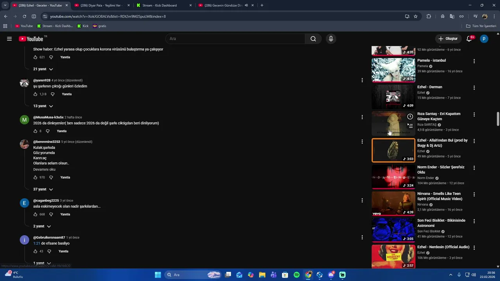Image resolution: width=500 pixels, height=281 pixels.
Task: Click the page vertical scrollbar thumb
Action: [498, 119]
